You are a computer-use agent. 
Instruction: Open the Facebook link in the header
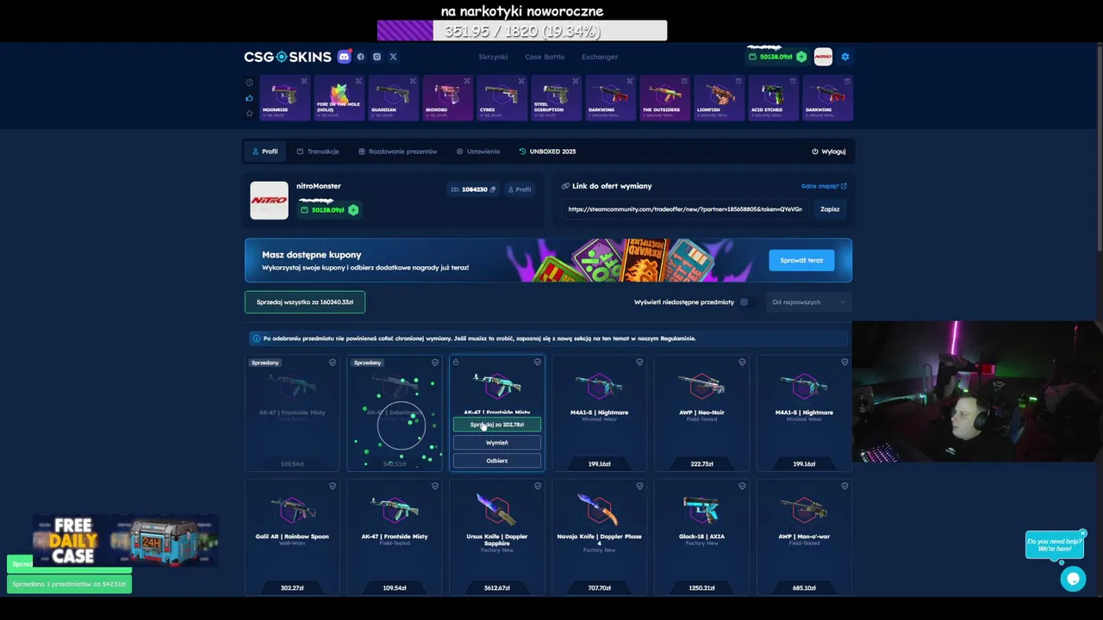pyautogui.click(x=360, y=57)
